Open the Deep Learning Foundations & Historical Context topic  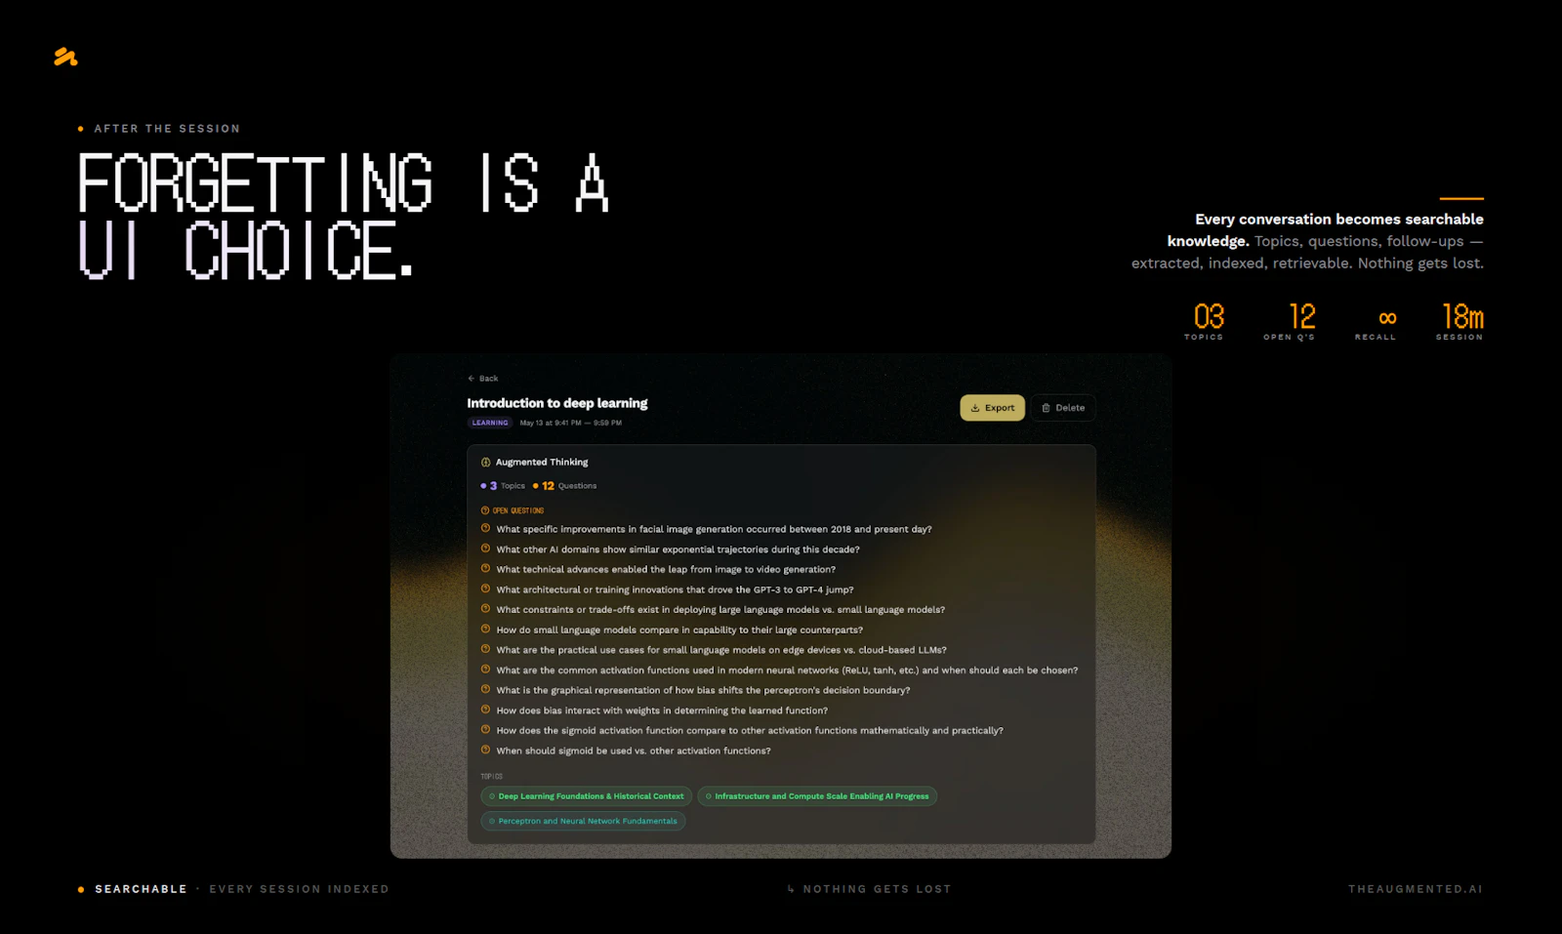click(586, 796)
